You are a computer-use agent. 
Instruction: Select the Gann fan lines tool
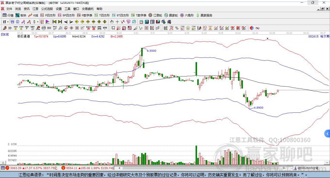119,28
